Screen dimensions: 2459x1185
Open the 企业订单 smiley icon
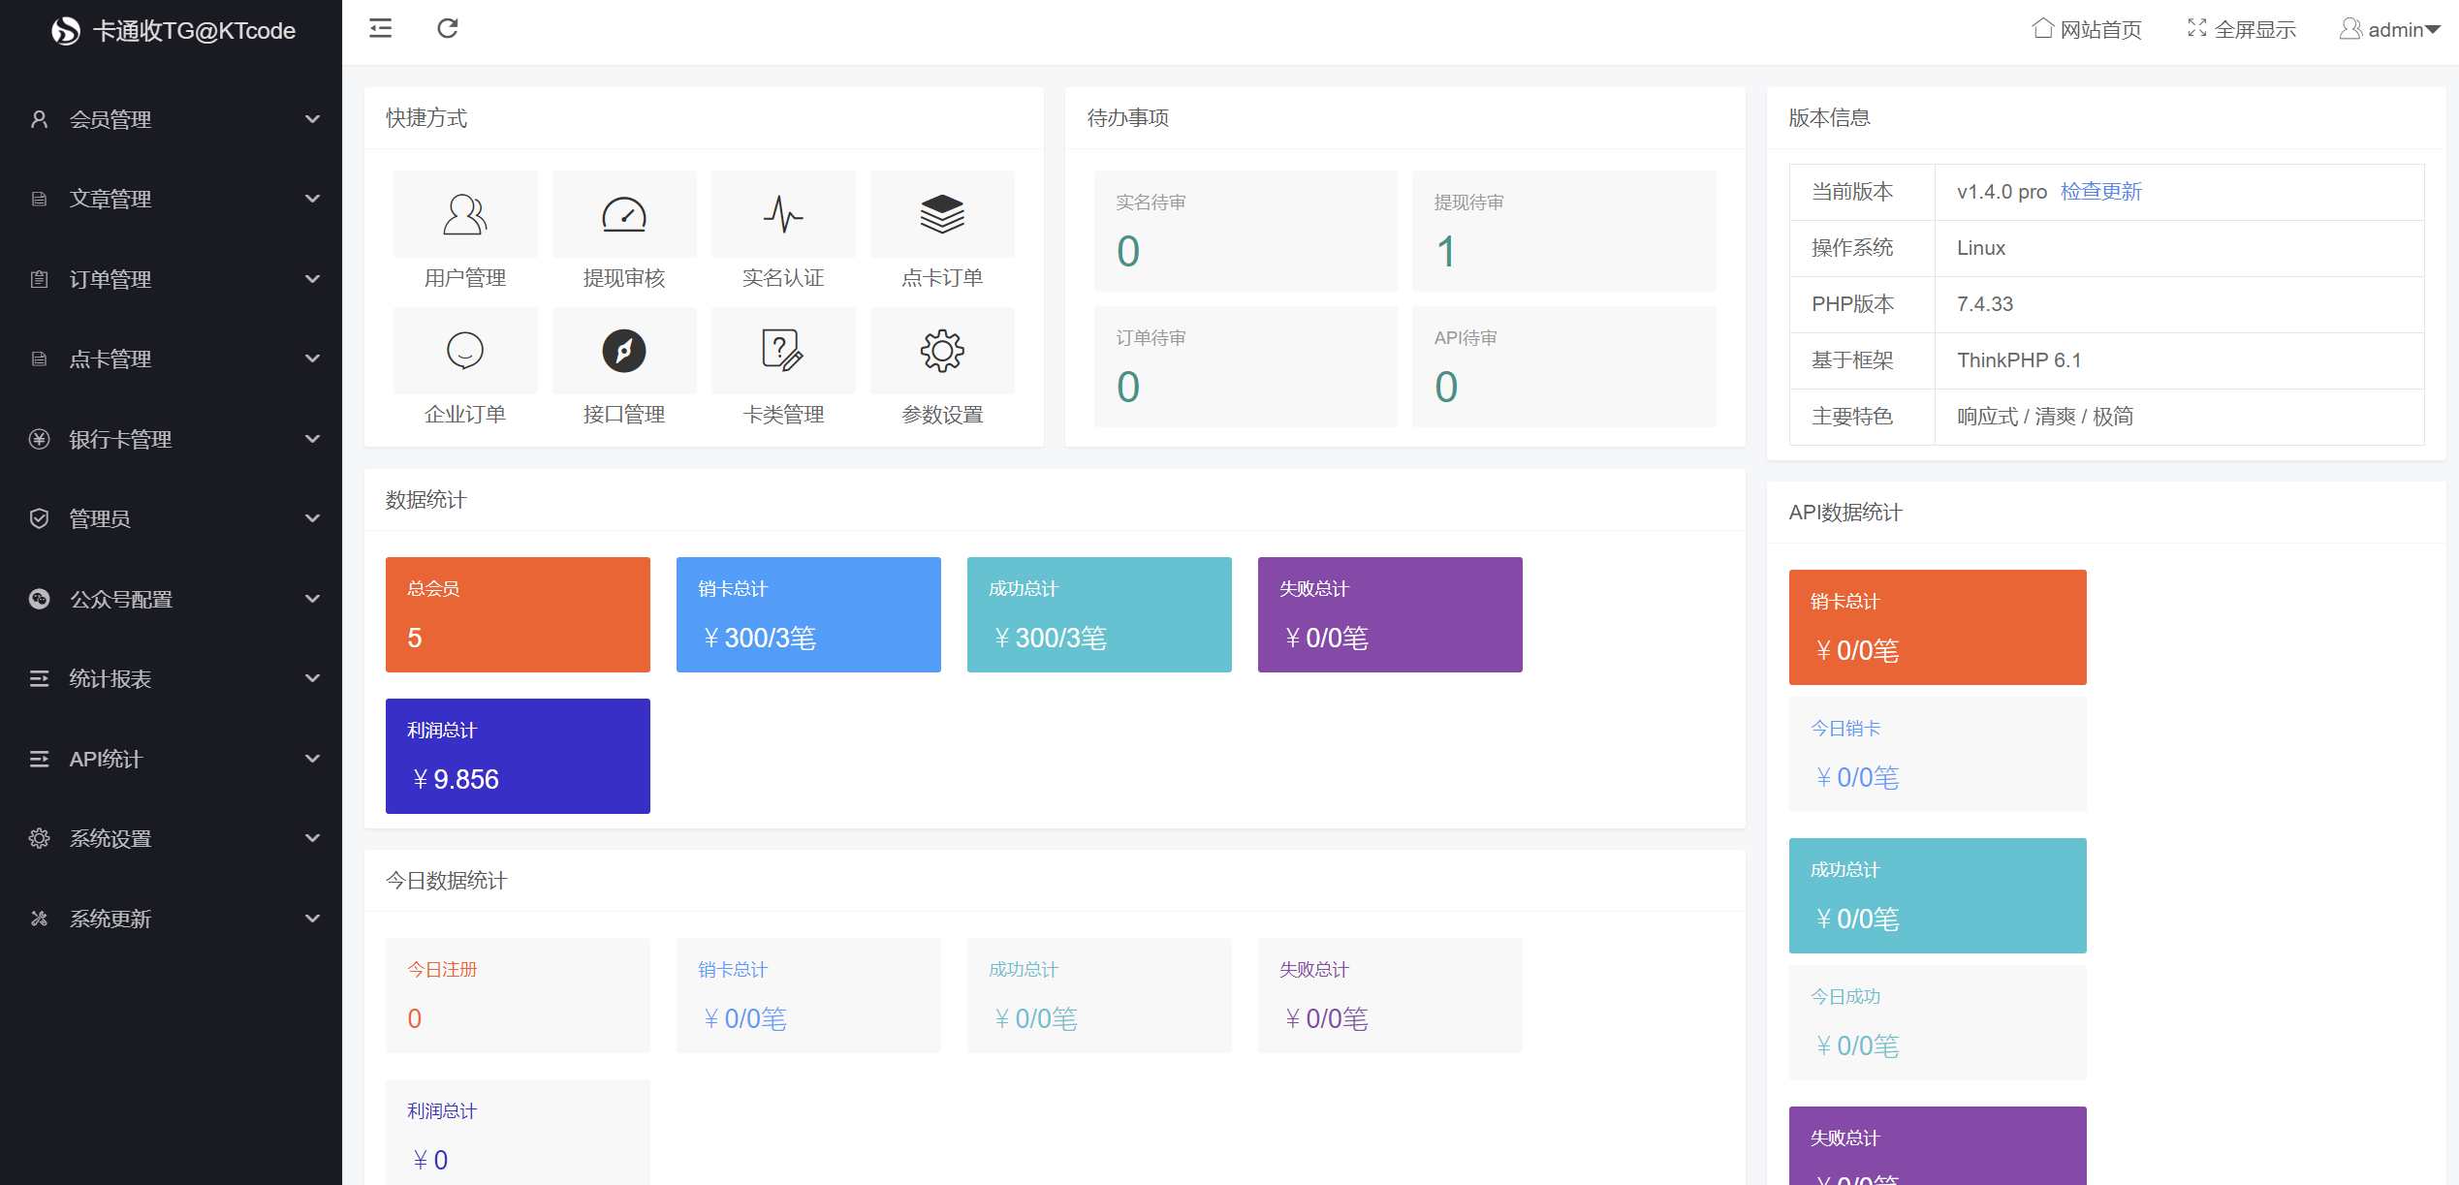[465, 351]
